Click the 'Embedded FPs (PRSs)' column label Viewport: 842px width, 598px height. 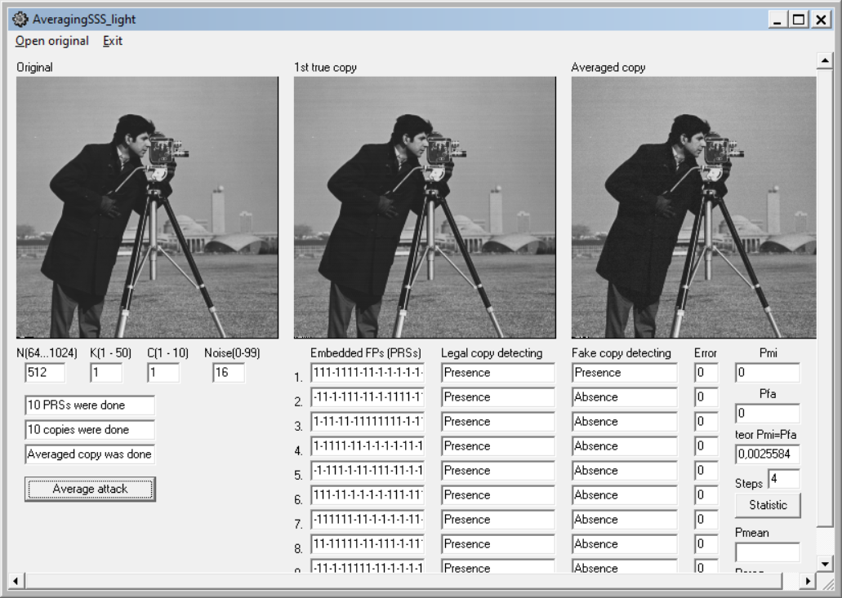(x=366, y=353)
